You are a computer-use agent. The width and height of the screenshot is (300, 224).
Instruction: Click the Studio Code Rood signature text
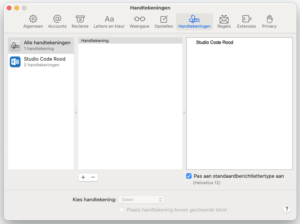[x=214, y=42]
